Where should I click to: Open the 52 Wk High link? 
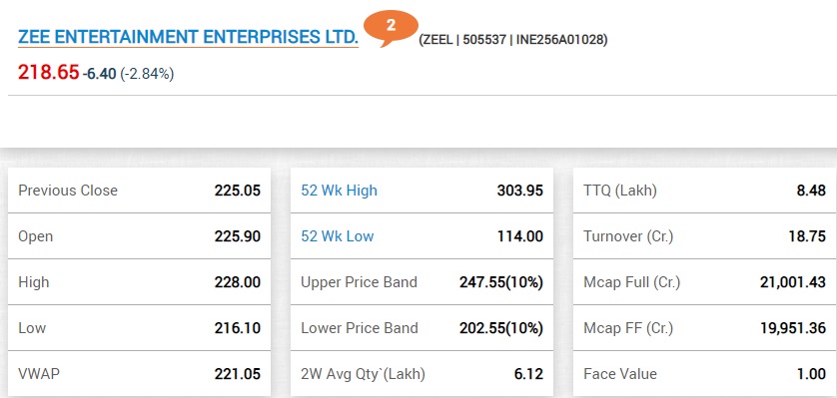tap(339, 191)
